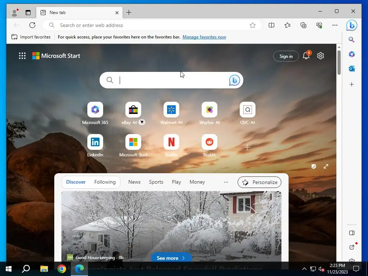368x276 pixels.
Task: Click the See more button
Action: pos(171,258)
